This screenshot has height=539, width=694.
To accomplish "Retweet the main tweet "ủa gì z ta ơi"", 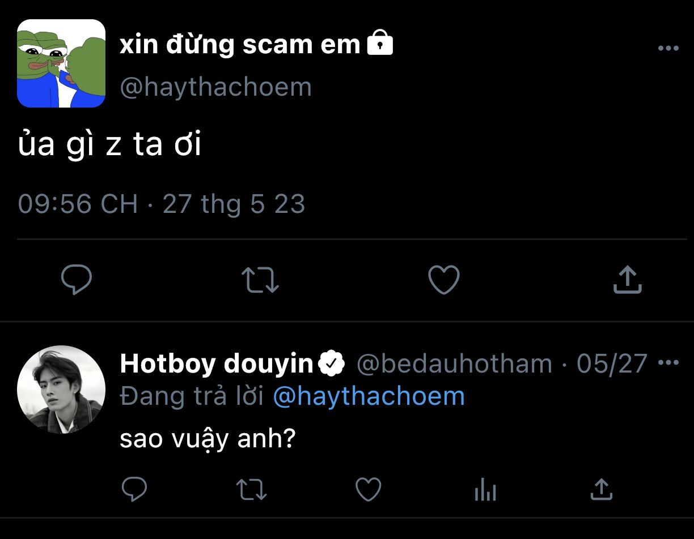I will 260,280.
